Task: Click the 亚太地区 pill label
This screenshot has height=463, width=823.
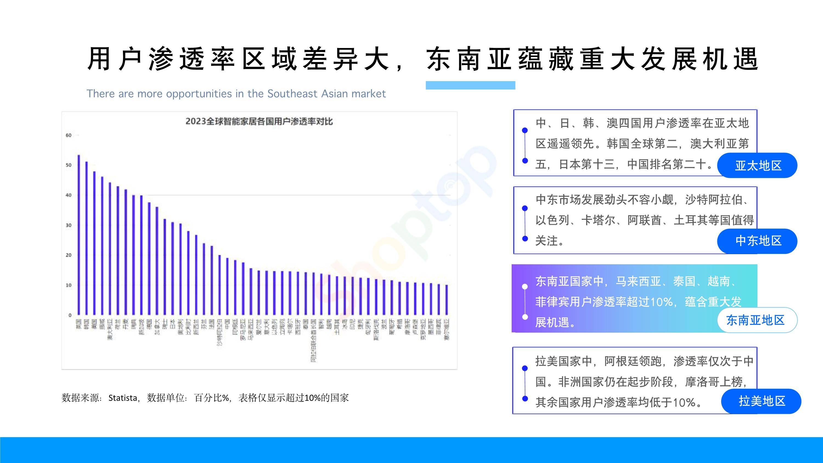Action: tap(757, 165)
